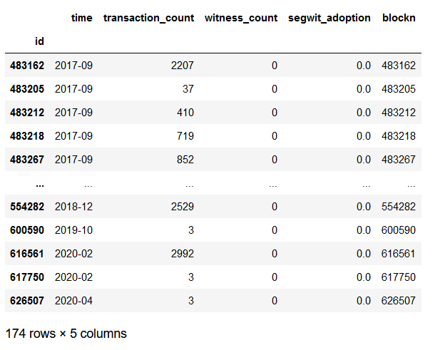This screenshot has width=440, height=350.
Task: Select the 2020-04 time cell
Action: pos(73,302)
